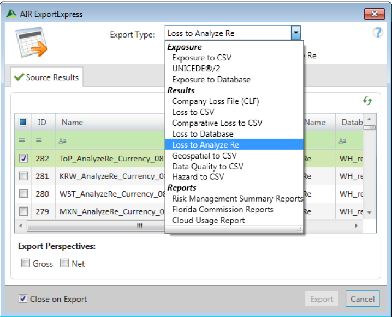The image size is (392, 317).
Task: Choose Exposure to CSV from the list
Action: [x=202, y=58]
